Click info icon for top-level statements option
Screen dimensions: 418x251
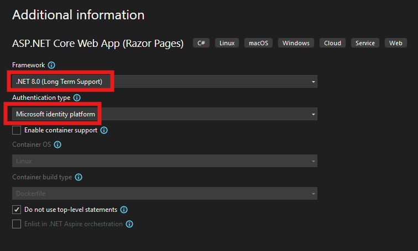pos(124,210)
